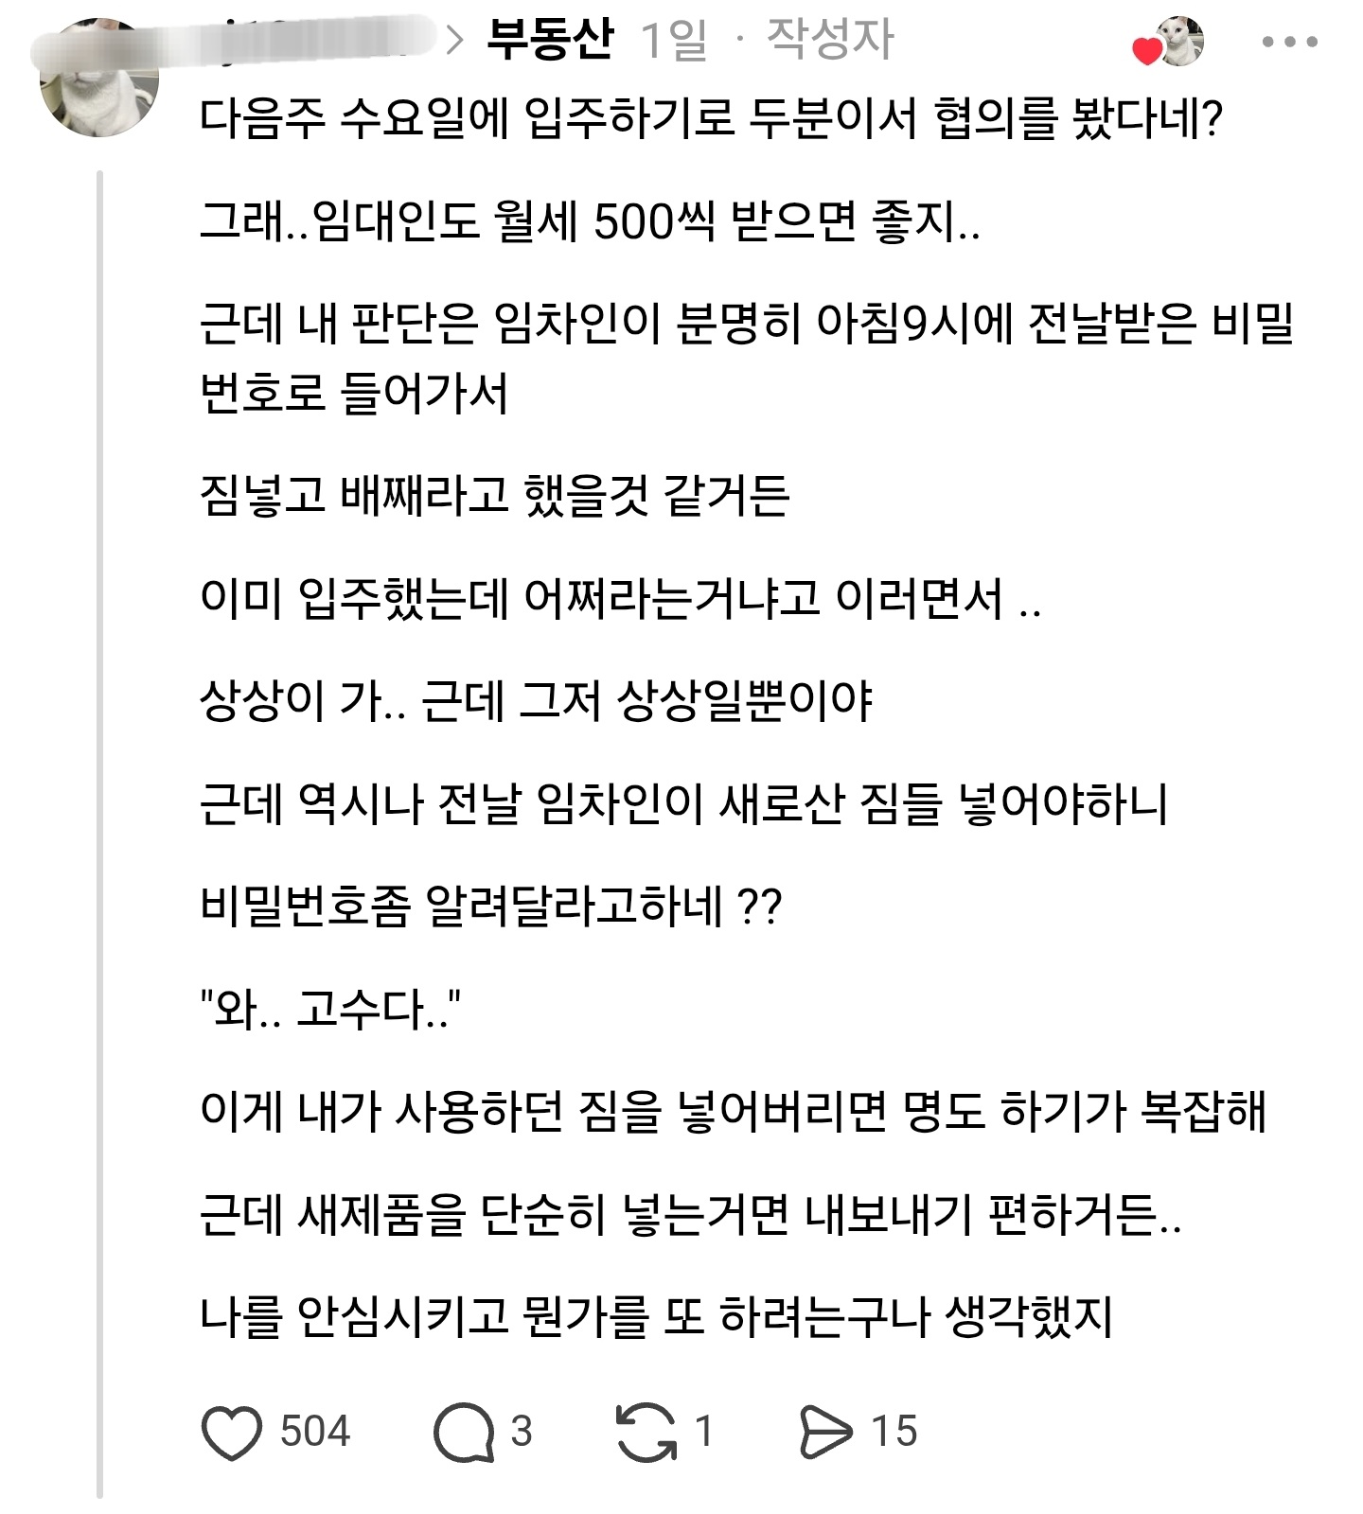This screenshot has width=1363, height=1514.
Task: Tap the quoted line "와.. 고수다.."
Action: coord(330,1010)
